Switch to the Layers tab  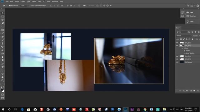pos(178,28)
